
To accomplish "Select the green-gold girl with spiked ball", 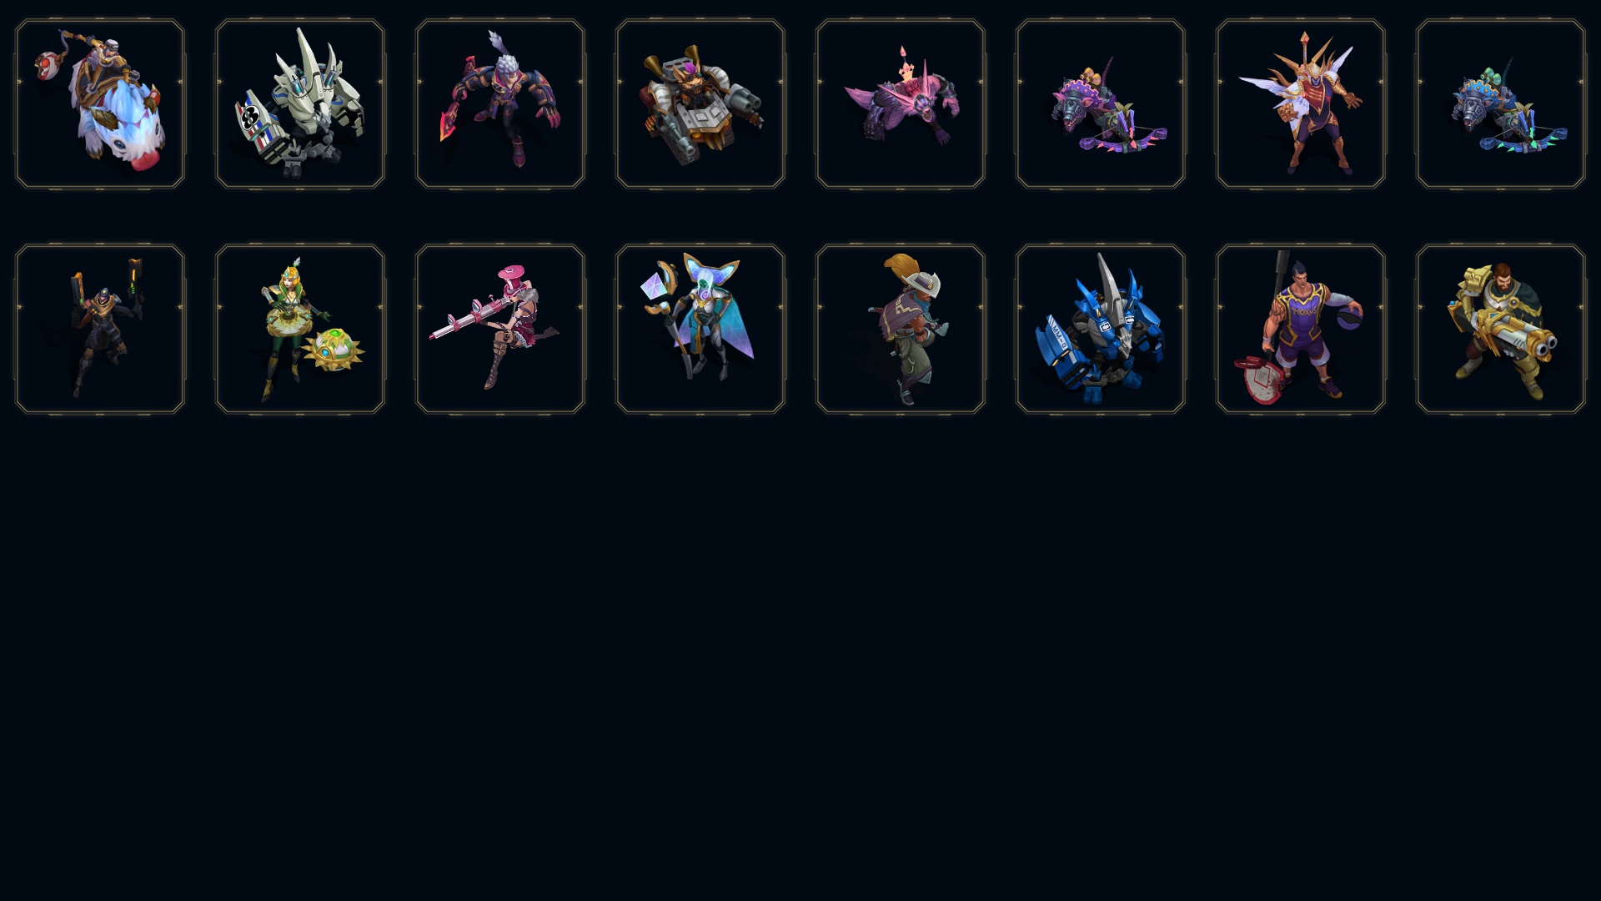I will tap(300, 329).
